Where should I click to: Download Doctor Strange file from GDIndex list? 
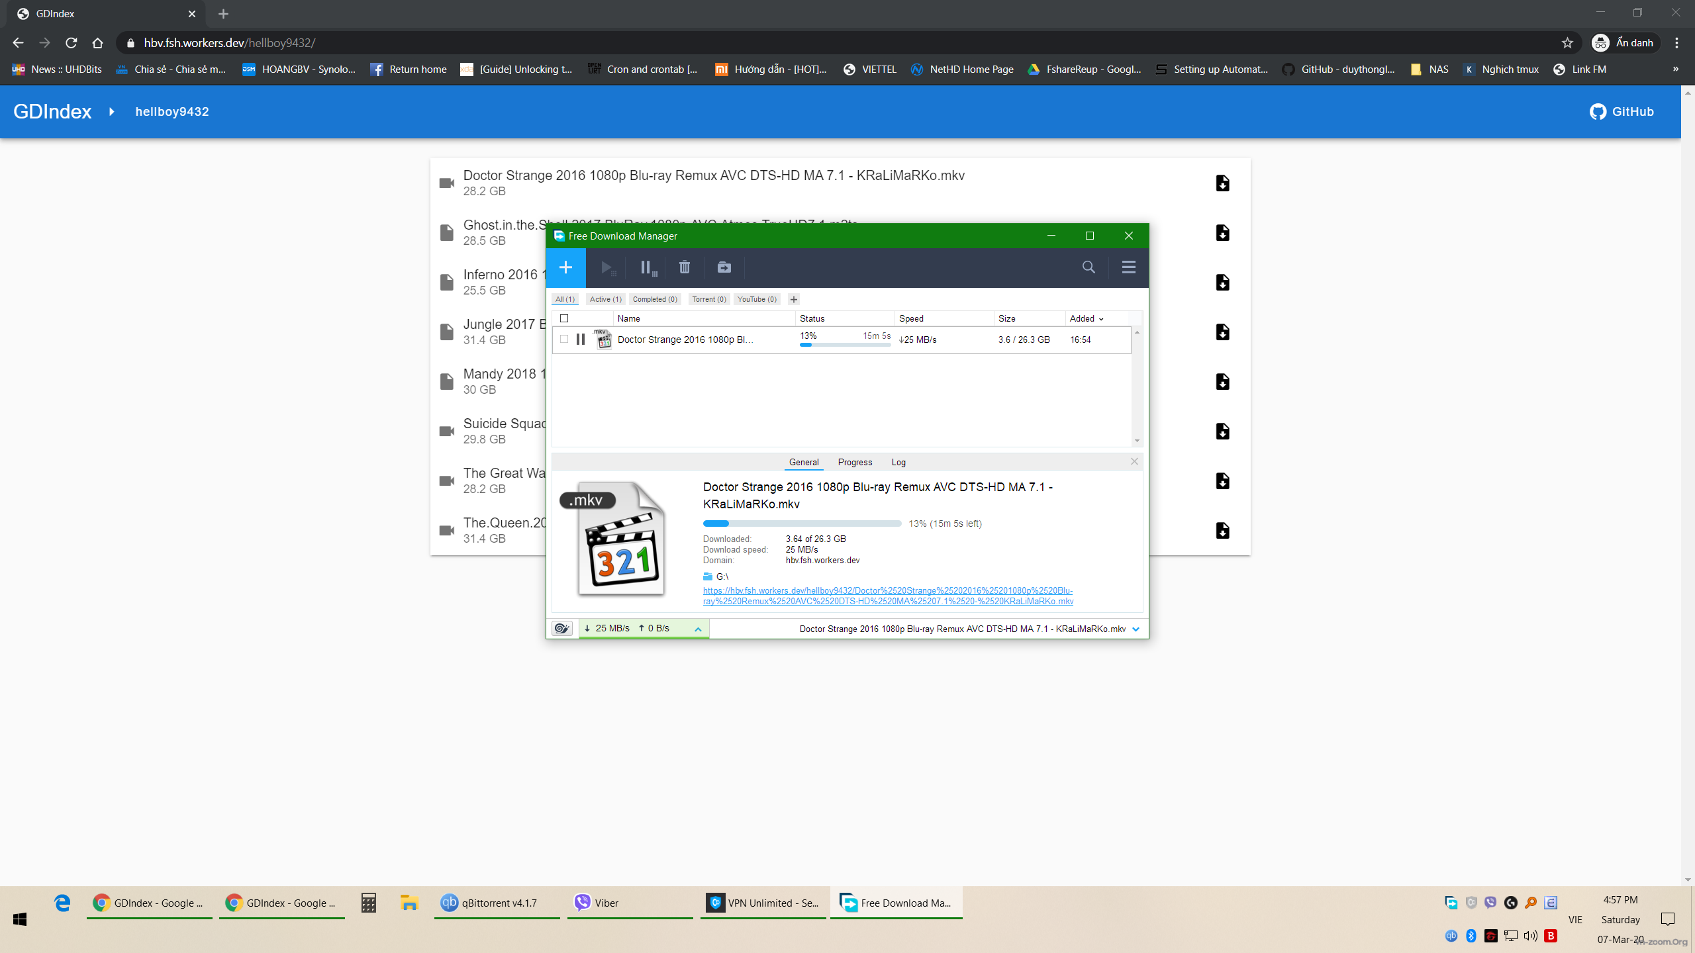pyautogui.click(x=1223, y=183)
